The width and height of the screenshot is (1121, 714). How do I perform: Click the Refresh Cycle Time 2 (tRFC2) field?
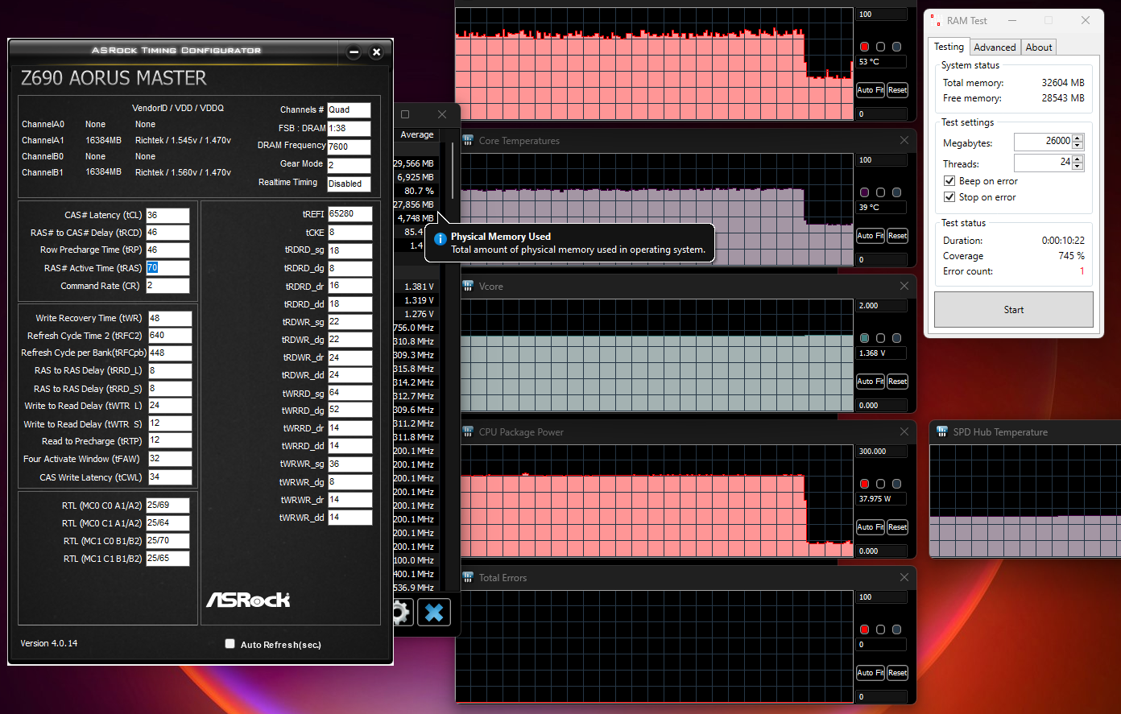170,336
